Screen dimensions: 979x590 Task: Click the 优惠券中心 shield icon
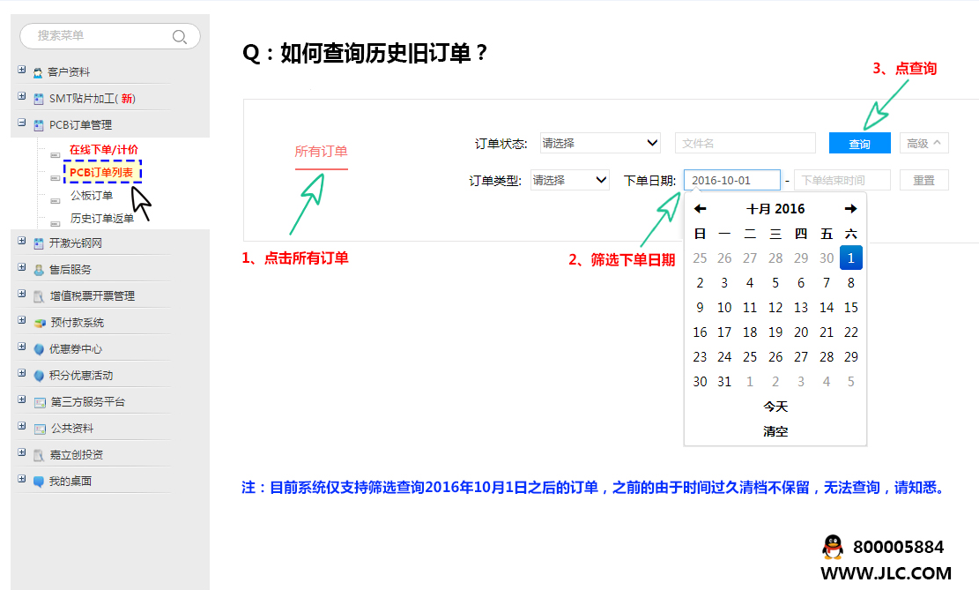(39, 349)
